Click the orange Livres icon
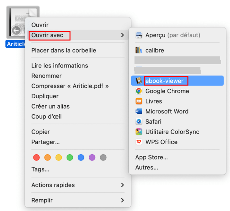This screenshot has height=211, width=230. click(x=139, y=101)
